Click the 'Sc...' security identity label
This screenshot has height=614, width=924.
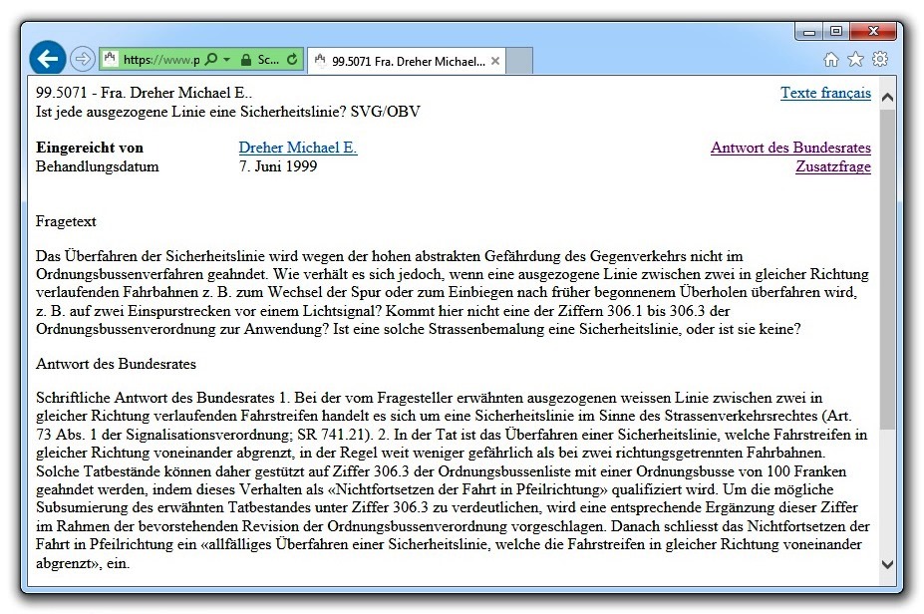[268, 60]
